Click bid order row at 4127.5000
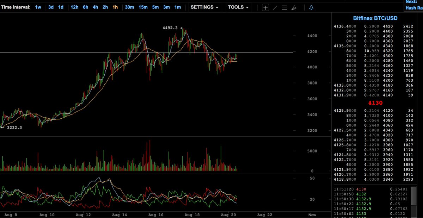Screen dimensions: 423x218 tap(373, 131)
